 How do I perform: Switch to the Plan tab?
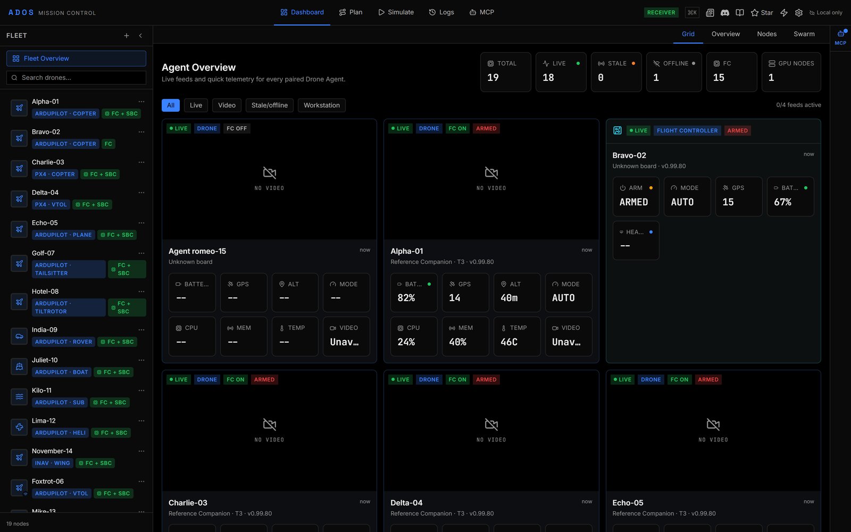click(351, 12)
